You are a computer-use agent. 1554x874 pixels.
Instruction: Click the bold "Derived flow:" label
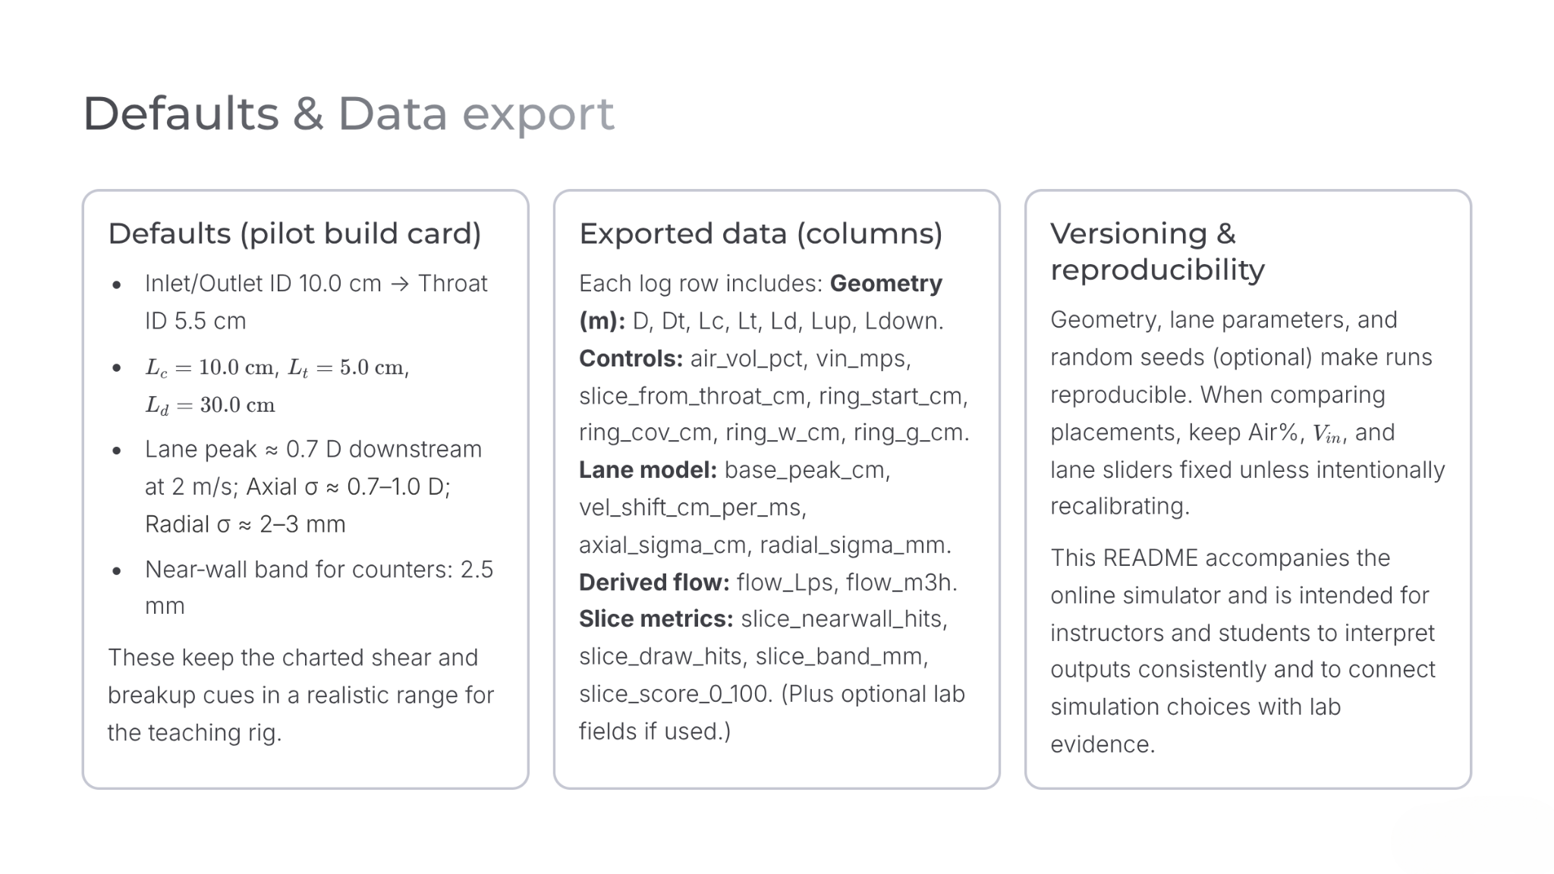click(653, 582)
